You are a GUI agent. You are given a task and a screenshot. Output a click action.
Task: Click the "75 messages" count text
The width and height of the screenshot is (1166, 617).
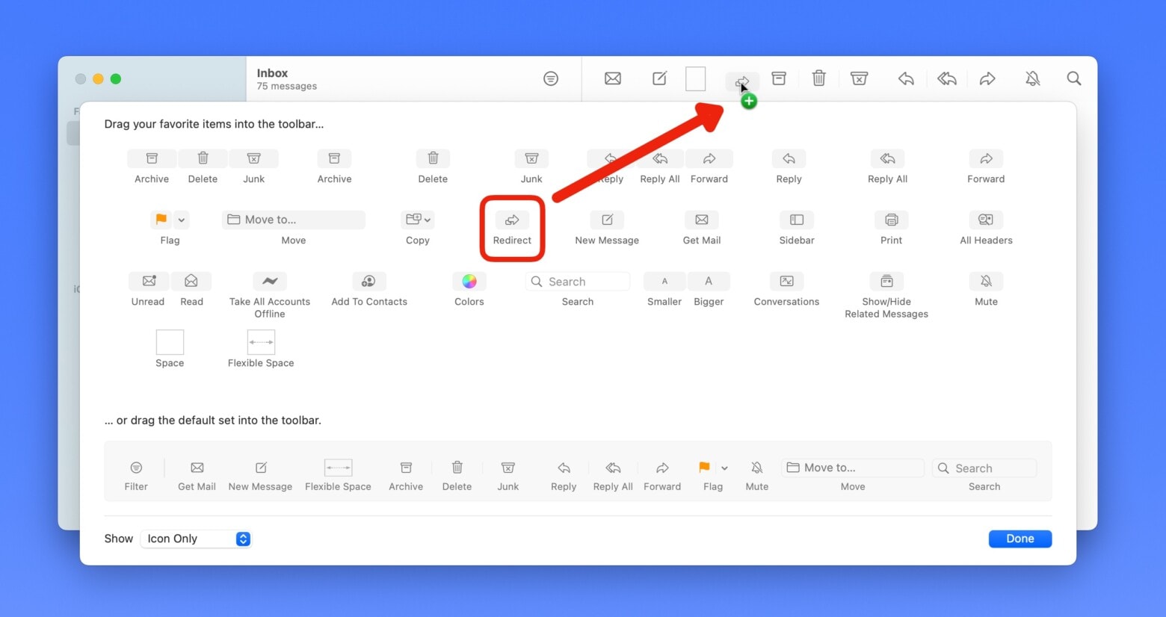coord(287,86)
